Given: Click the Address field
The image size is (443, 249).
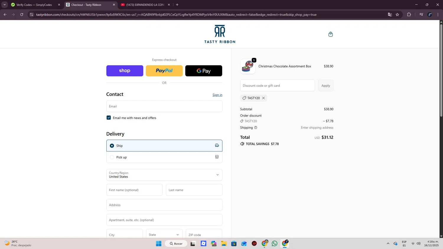Looking at the screenshot, I should 164,205.
